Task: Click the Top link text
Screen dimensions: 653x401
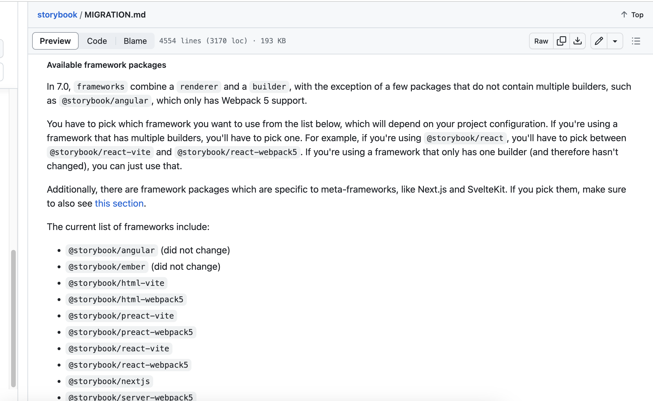Action: pyautogui.click(x=637, y=15)
